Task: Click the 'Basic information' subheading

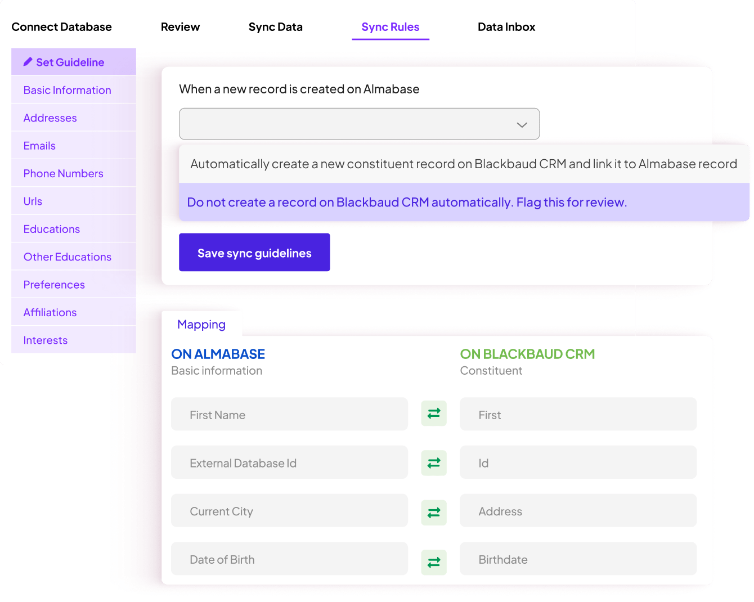Action: coord(217,371)
